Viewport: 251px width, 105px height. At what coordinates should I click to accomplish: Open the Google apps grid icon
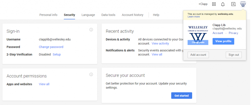214,4
